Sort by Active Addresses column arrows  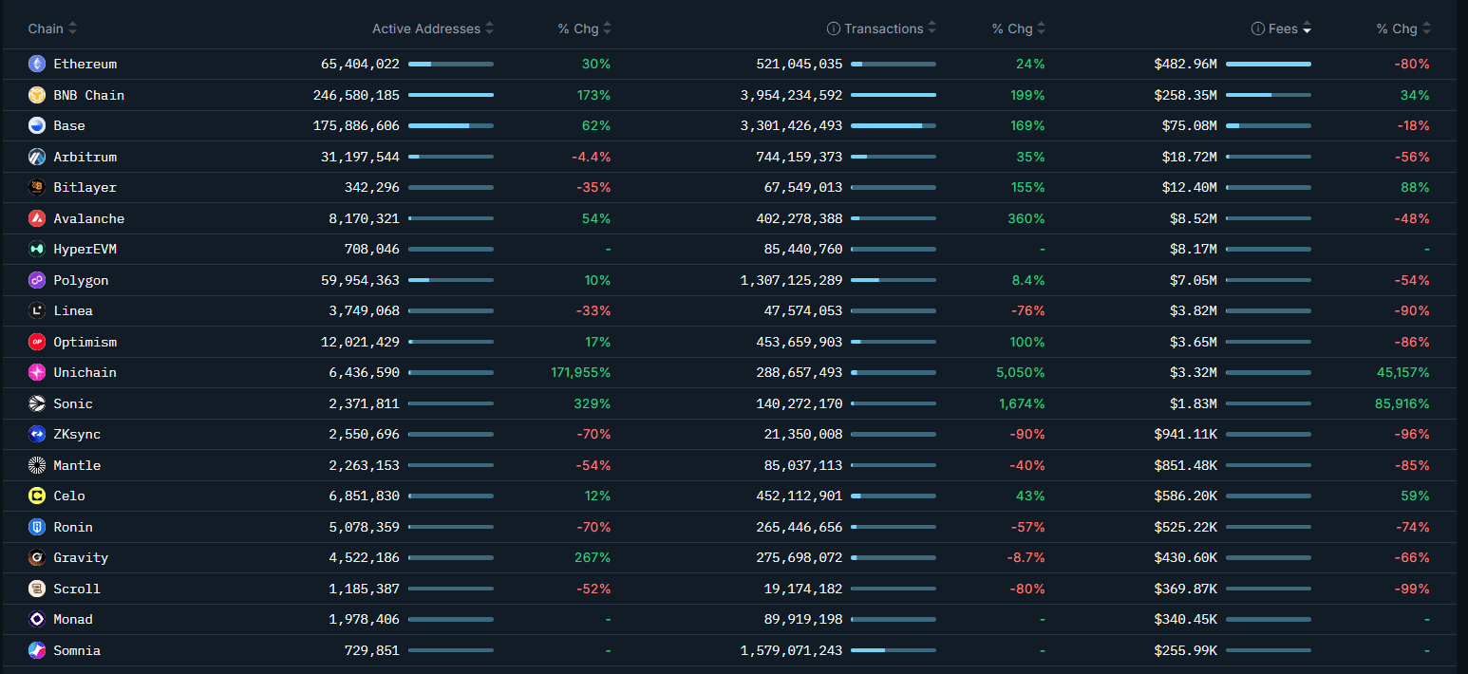pos(489,29)
